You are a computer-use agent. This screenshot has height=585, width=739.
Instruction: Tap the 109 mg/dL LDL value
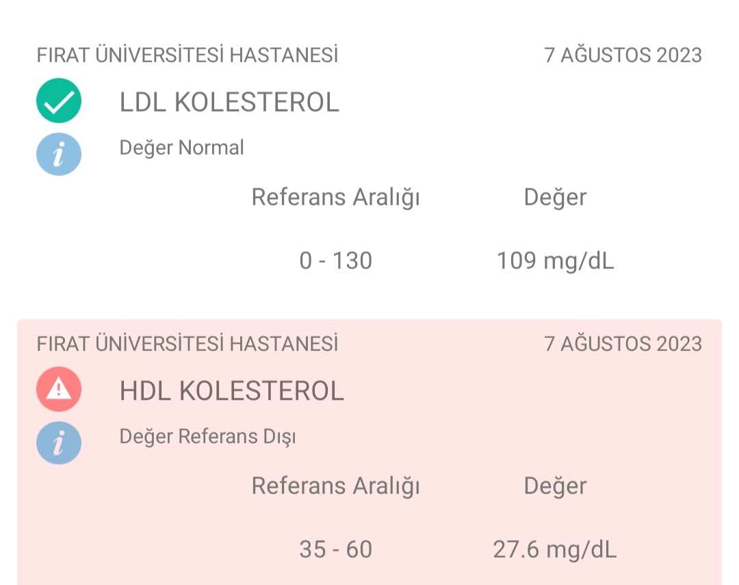pyautogui.click(x=556, y=261)
